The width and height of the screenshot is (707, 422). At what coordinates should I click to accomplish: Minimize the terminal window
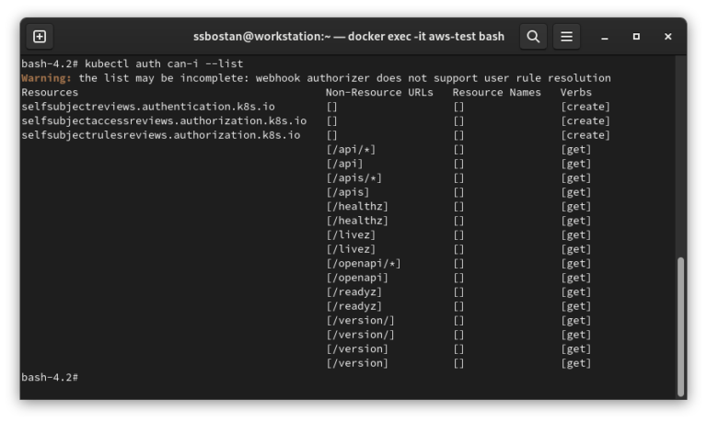605,37
